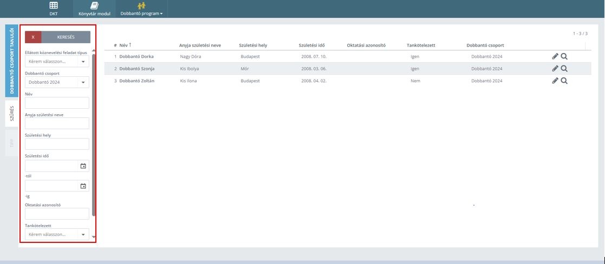Click into the Név filter field

pyautogui.click(x=57, y=103)
